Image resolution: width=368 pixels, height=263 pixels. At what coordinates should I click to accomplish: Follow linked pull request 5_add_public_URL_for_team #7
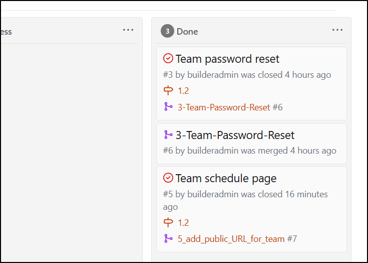(237, 239)
